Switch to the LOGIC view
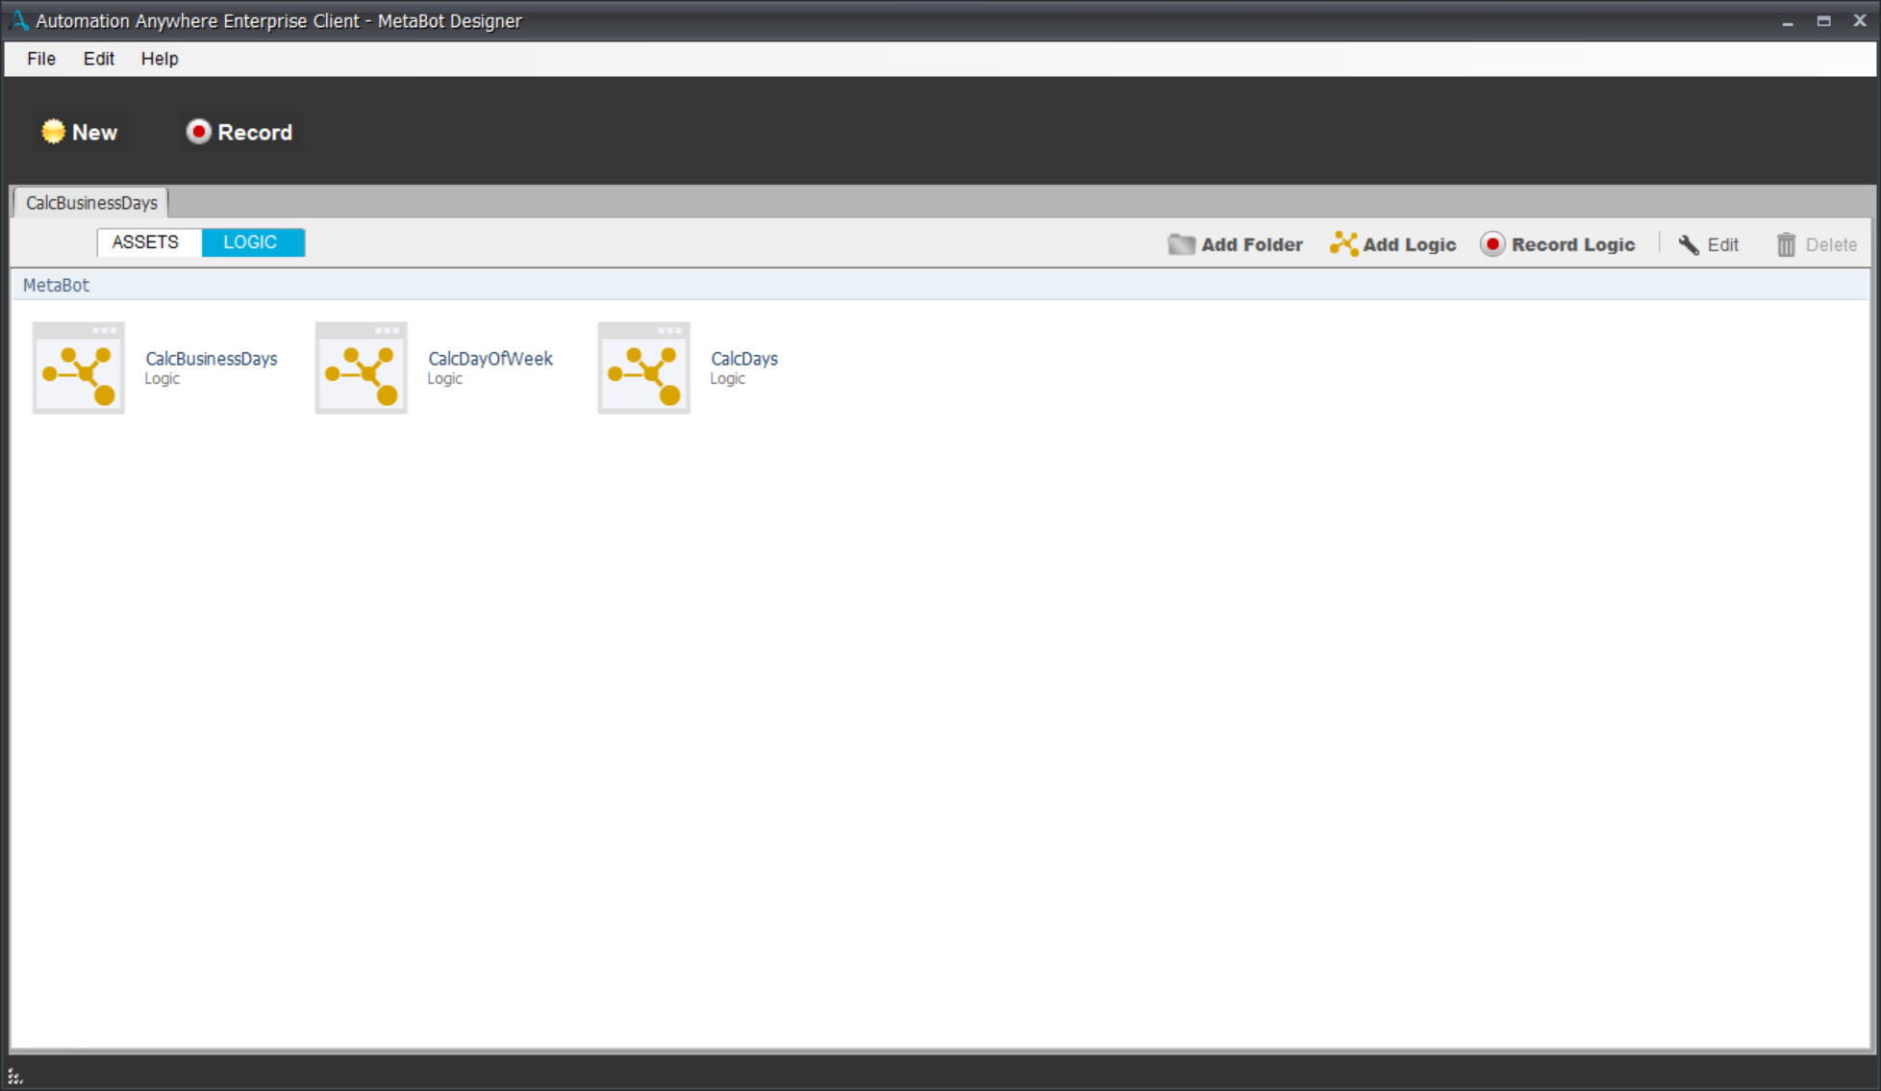 (251, 242)
